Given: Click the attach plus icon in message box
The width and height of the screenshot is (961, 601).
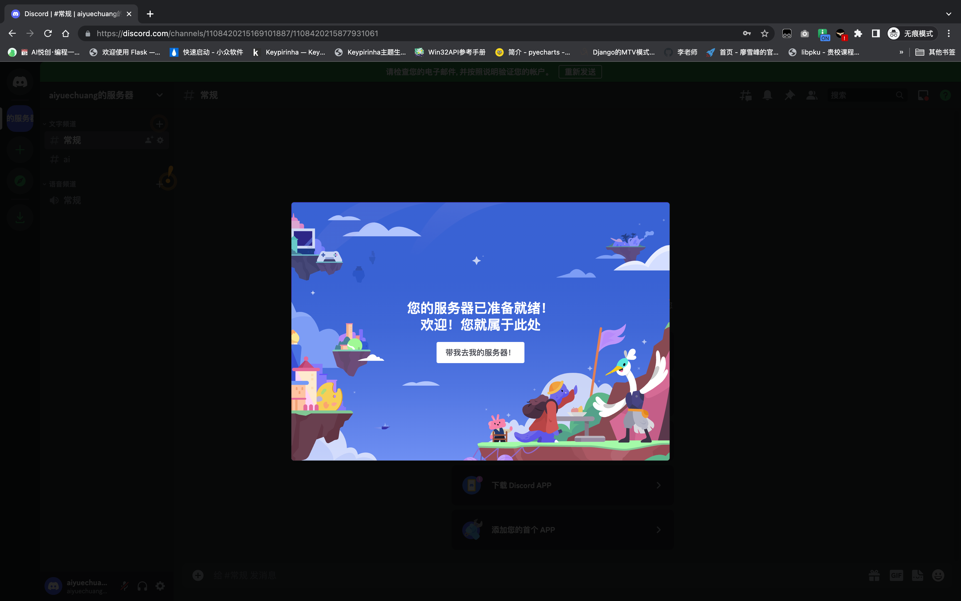Looking at the screenshot, I should pos(198,575).
